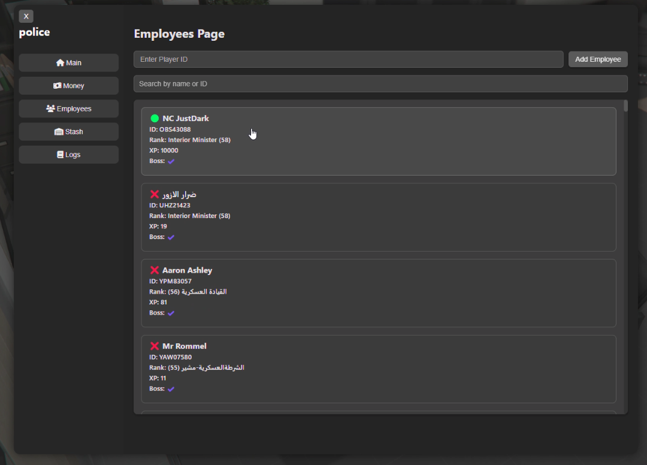Viewport: 647px width, 465px height.
Task: Open the Stash icon
Action: [58, 131]
